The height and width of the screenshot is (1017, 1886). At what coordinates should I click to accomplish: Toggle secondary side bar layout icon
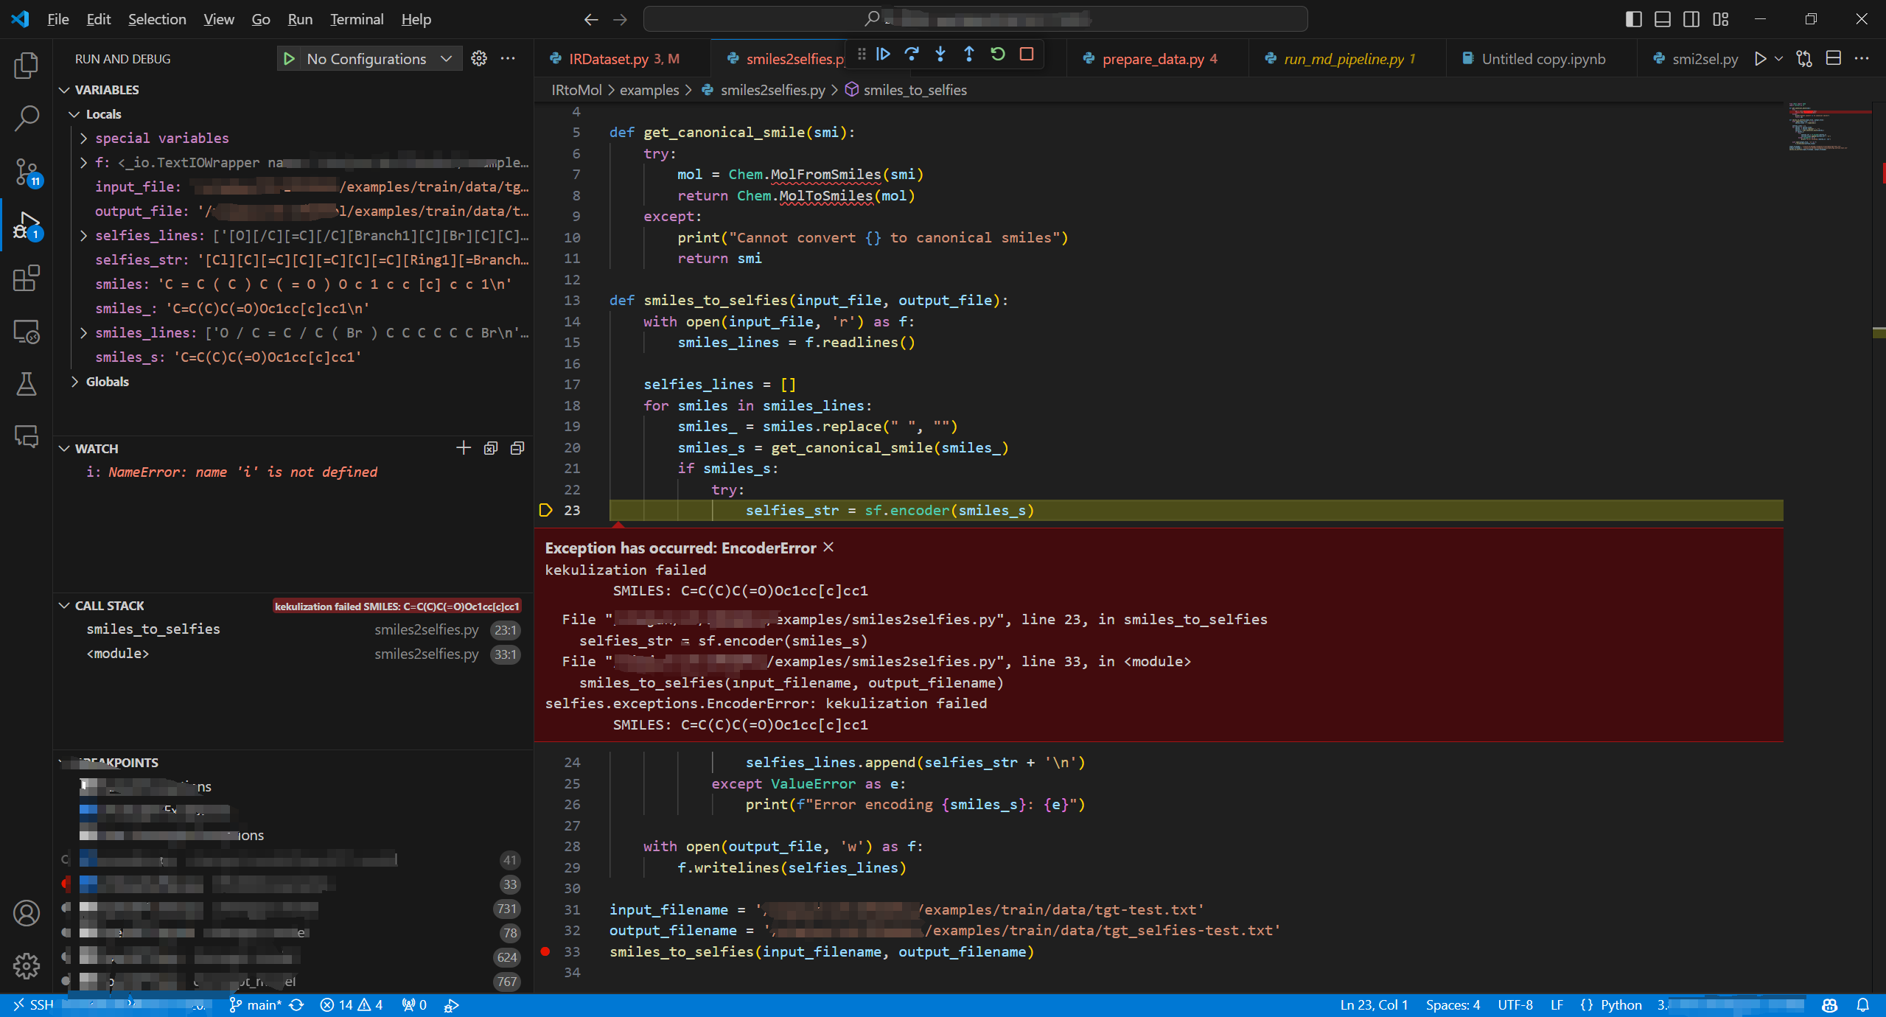tap(1691, 19)
